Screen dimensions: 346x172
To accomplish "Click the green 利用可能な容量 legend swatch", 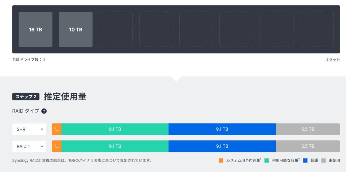I will pos(267,161).
